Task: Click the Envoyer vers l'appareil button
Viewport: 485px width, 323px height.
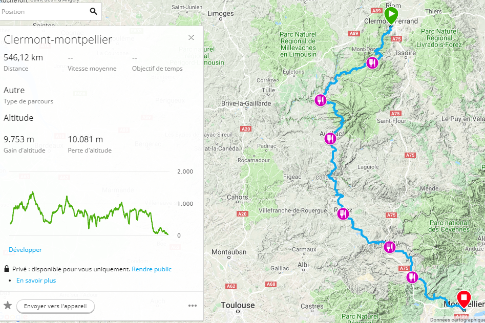Action: [55, 306]
